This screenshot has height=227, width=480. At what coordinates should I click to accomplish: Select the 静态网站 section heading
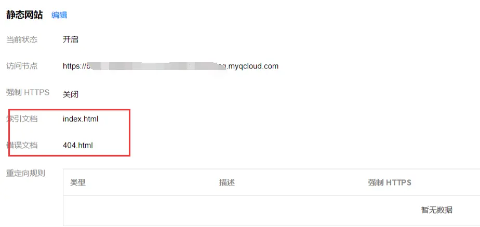[x=24, y=15]
